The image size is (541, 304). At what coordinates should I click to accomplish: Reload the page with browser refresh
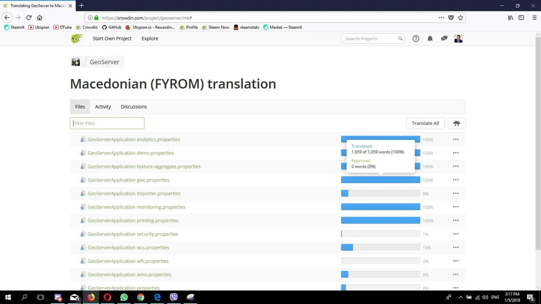[x=29, y=18]
